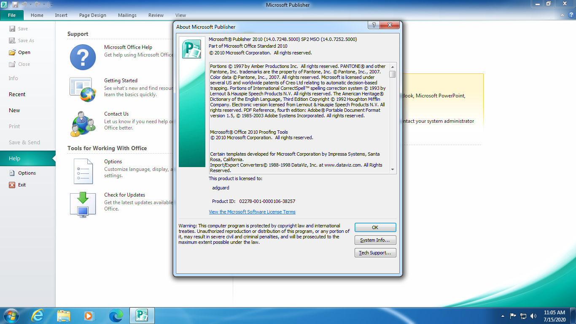Click the Check for Updates download icon
This screenshot has height=324, width=576.
[x=83, y=205]
